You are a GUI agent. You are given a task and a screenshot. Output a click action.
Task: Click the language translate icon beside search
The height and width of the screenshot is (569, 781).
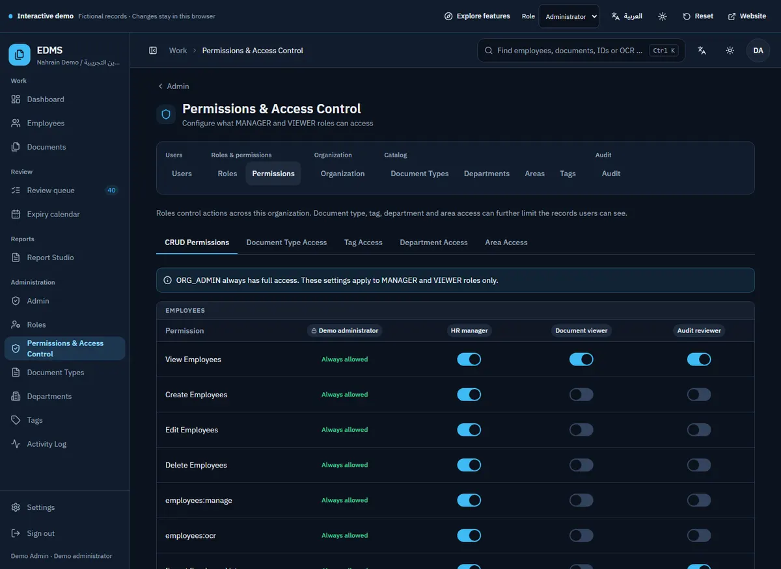702,51
